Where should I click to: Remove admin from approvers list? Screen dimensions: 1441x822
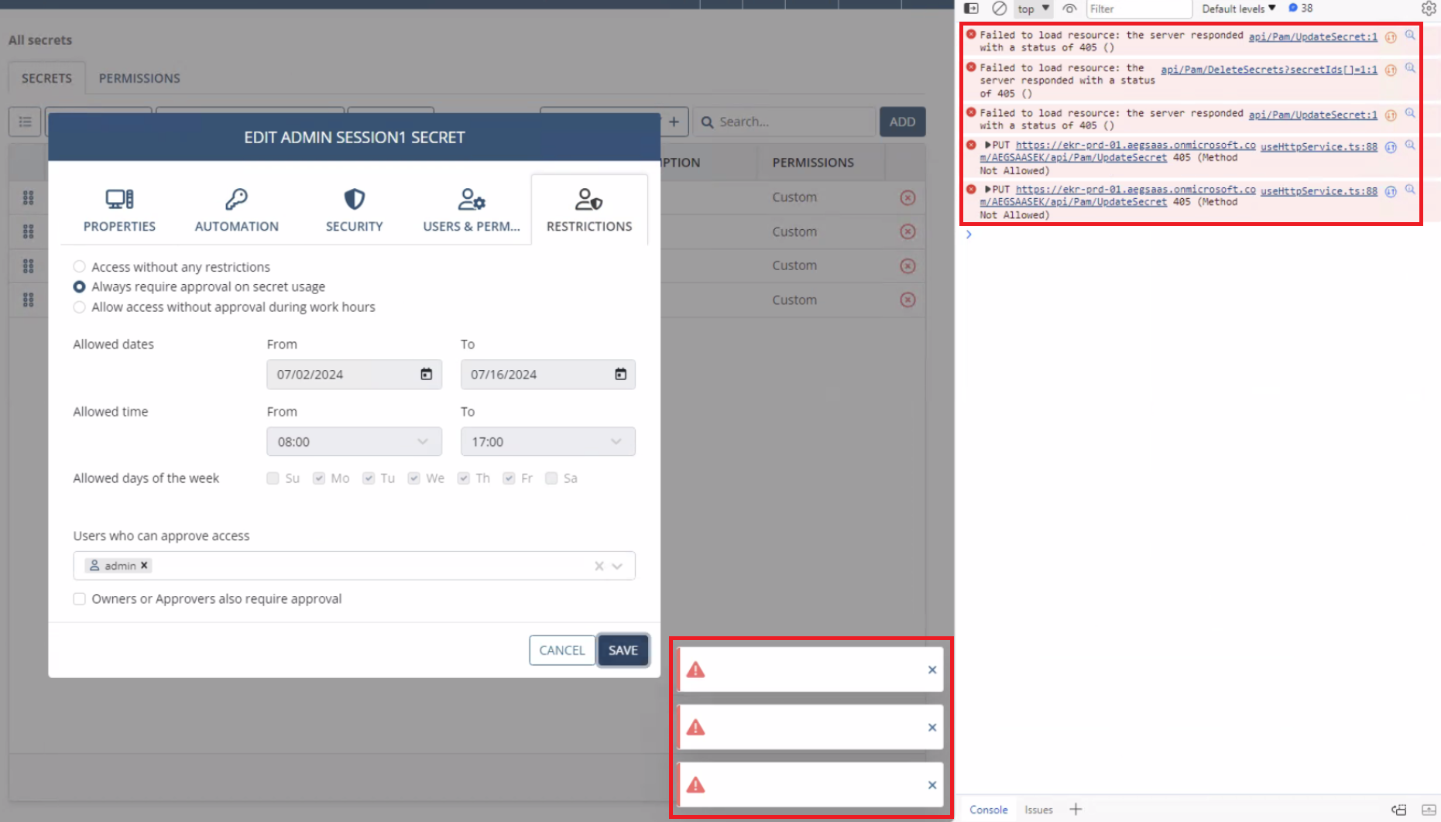point(144,566)
